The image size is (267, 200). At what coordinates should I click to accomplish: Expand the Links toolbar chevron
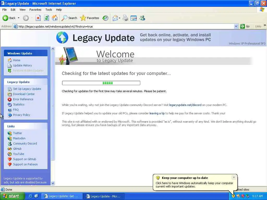click(x=265, y=25)
